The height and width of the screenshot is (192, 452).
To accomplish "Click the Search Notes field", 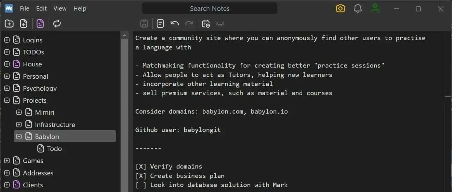I will (x=210, y=8).
